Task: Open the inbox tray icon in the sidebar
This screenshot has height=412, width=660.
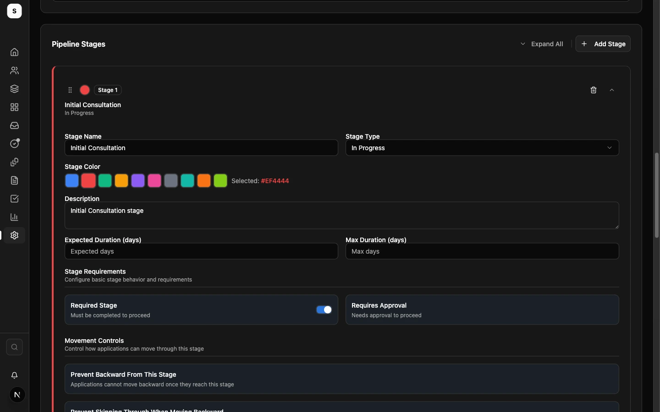Action: click(14, 125)
